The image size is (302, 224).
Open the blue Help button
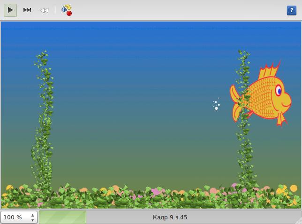291,10
